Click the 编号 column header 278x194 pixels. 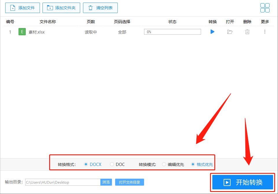point(10,22)
